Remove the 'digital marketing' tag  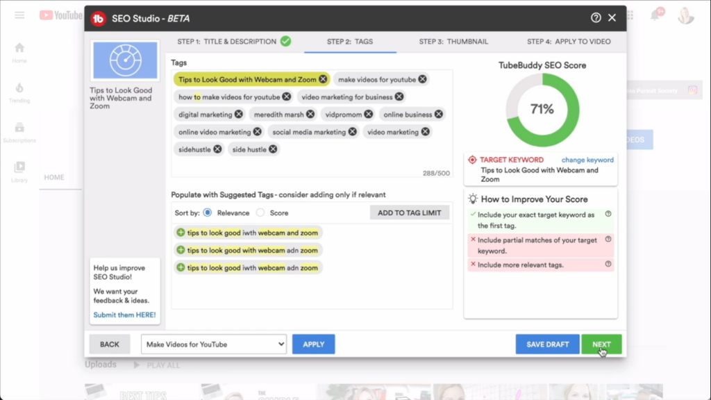click(239, 115)
